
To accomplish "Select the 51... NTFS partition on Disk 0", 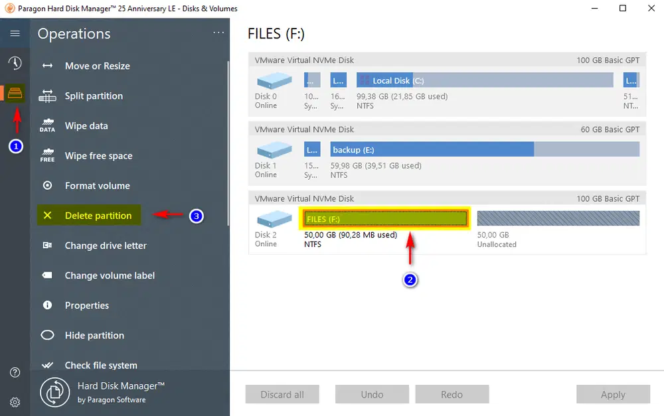I will (x=631, y=80).
